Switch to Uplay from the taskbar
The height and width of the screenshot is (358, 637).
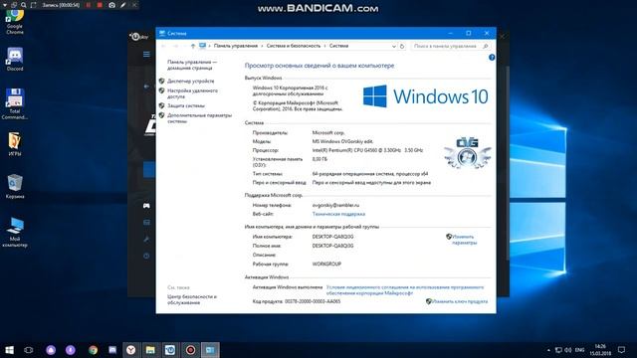coord(170,350)
